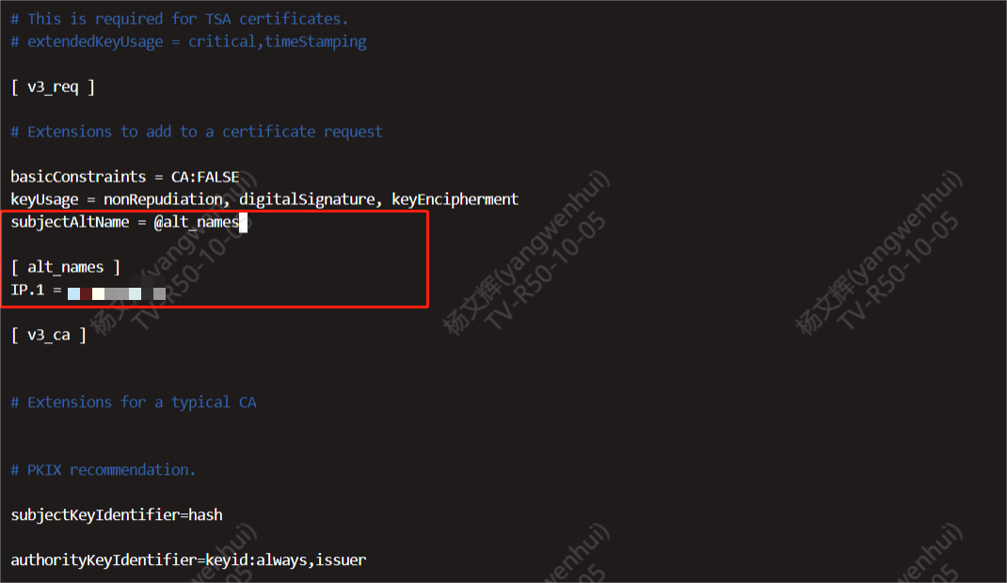
Task: Click the 'subjectKeyIdentifier=hash' line
Action: 117,515
